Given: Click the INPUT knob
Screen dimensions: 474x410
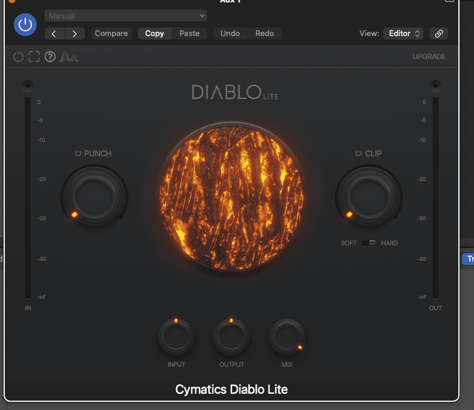Looking at the screenshot, I should (x=176, y=337).
